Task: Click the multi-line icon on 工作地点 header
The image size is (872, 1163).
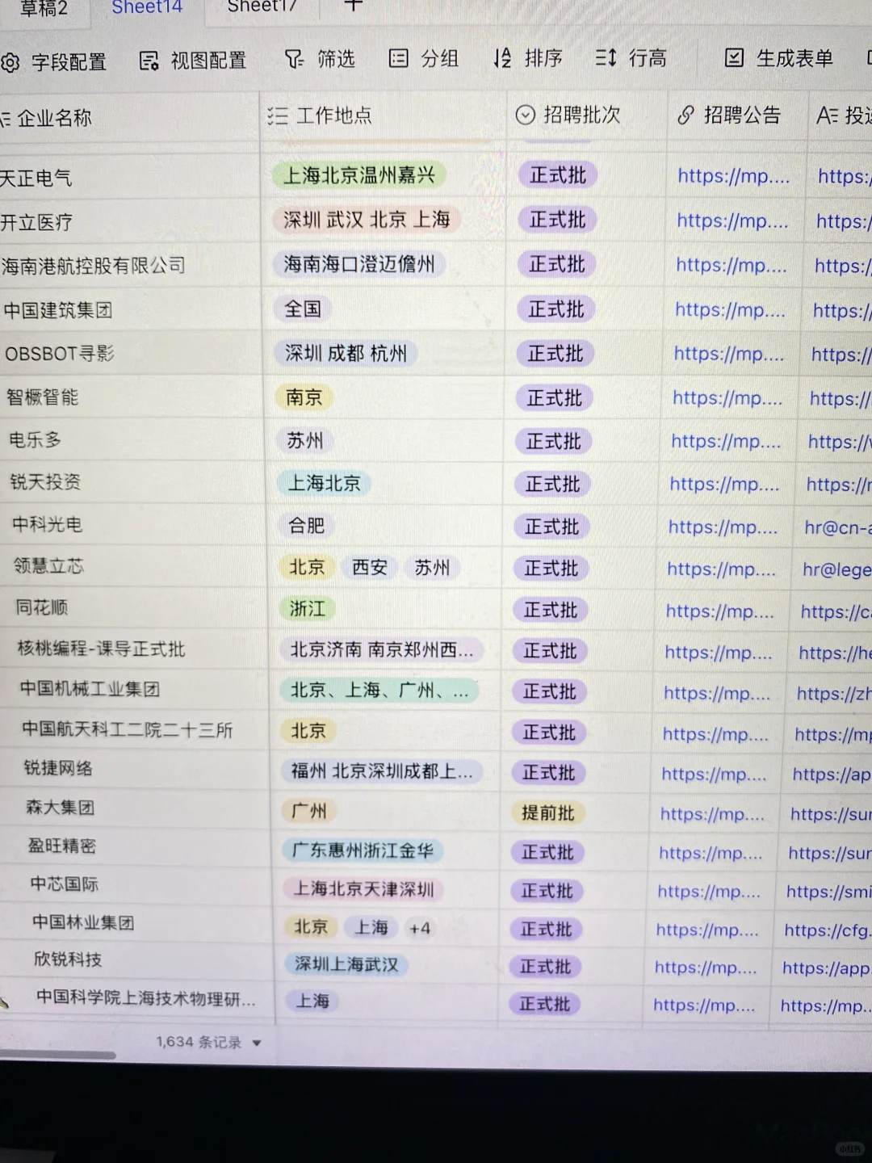Action: pos(277,115)
